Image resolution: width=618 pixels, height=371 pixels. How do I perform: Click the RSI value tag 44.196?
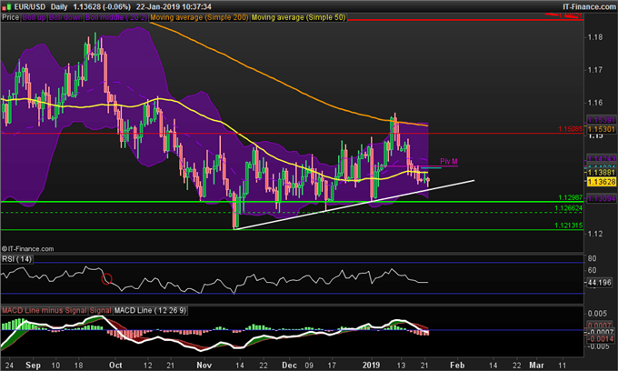(600, 282)
